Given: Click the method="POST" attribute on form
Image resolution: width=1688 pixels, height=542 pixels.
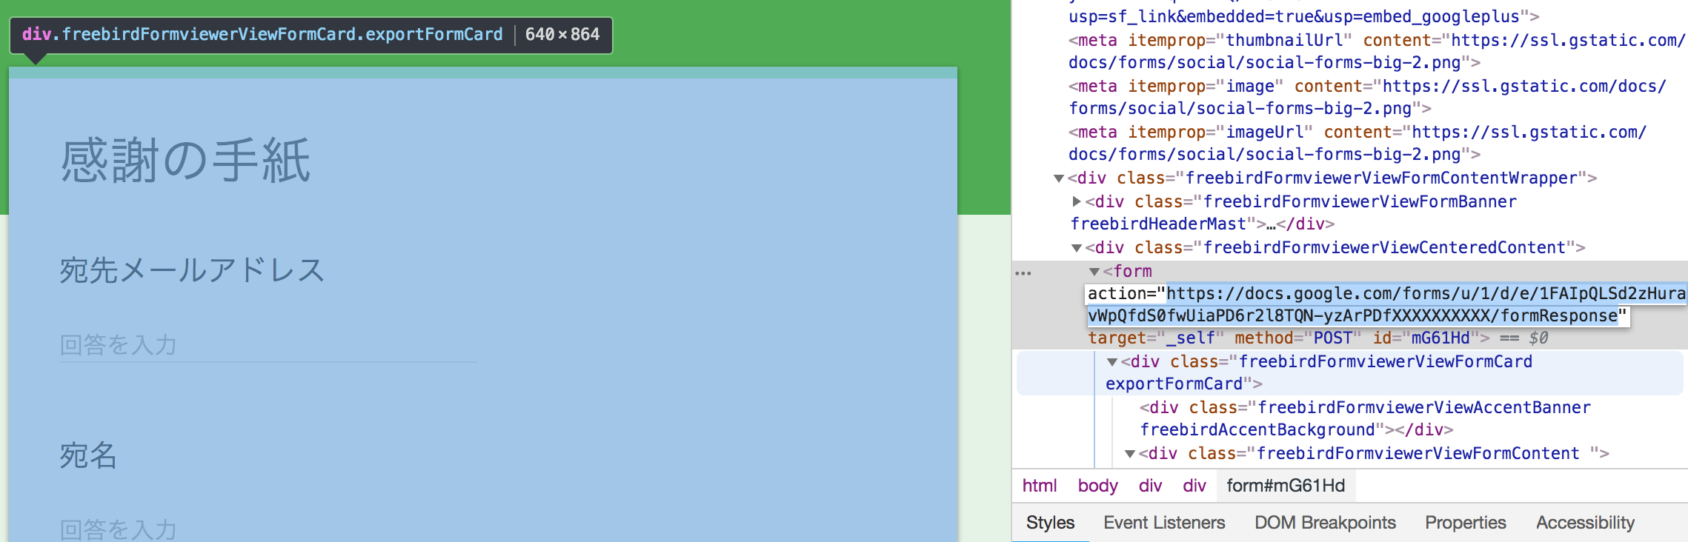Looking at the screenshot, I should pos(1297,338).
